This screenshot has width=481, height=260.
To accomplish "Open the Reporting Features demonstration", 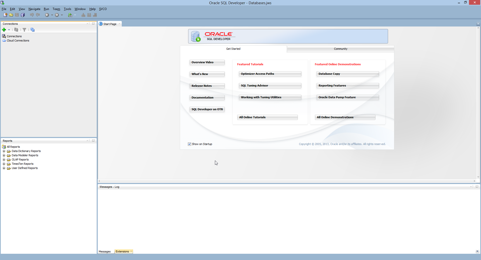I will click(x=347, y=85).
